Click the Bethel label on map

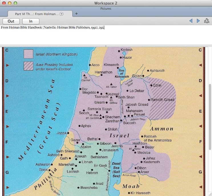[92, 139]
